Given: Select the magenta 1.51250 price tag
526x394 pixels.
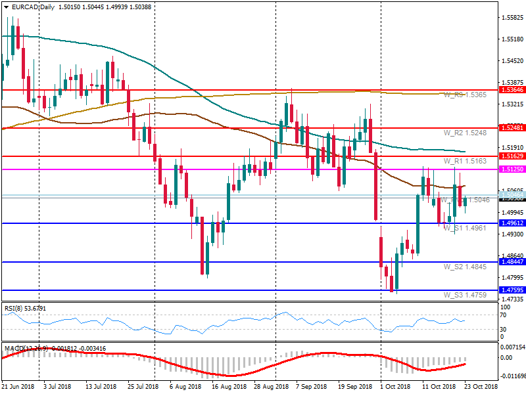Looking at the screenshot, I should pos(512,169).
